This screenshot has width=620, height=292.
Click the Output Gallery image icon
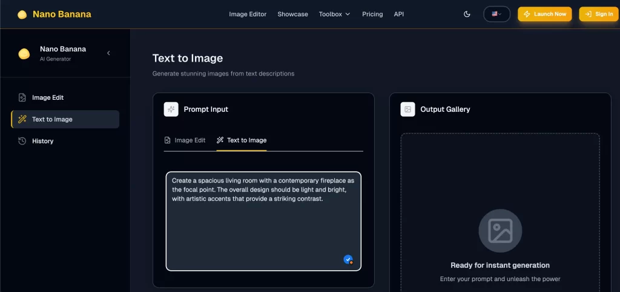pyautogui.click(x=407, y=109)
